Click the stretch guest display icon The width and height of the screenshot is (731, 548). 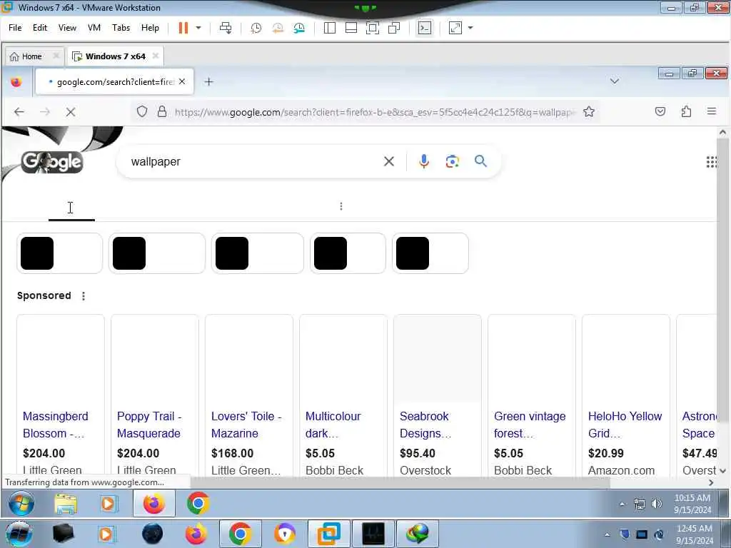pyautogui.click(x=455, y=28)
